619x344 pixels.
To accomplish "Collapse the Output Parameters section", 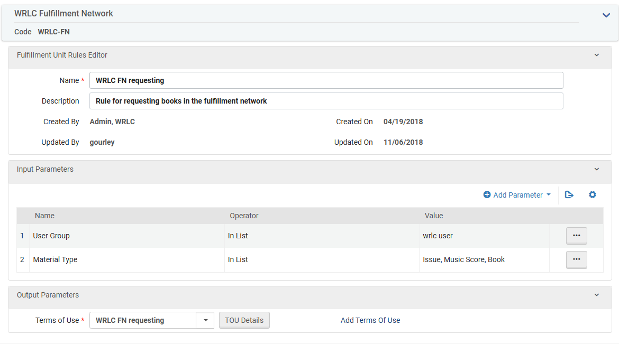I will tap(597, 295).
